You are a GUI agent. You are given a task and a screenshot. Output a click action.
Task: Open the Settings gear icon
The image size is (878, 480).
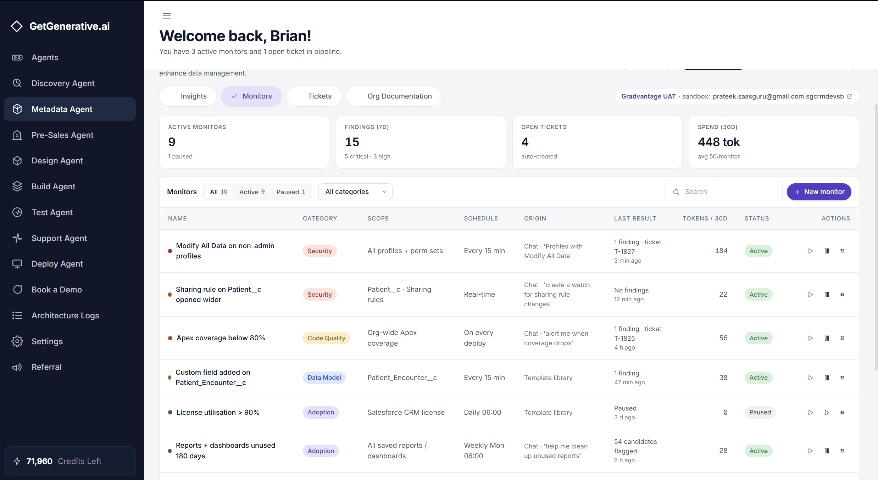[x=17, y=341]
